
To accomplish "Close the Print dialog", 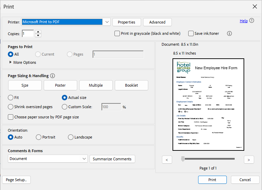I will point(254,6).
